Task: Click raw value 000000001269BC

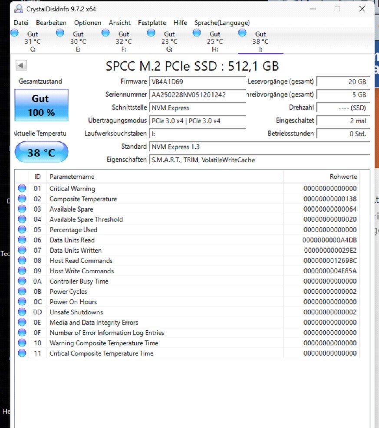Action: click(x=330, y=261)
